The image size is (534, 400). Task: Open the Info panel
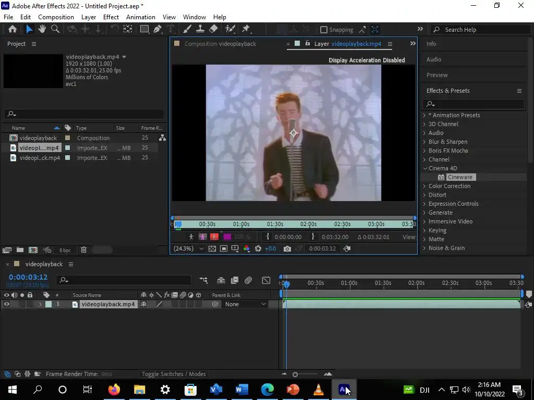click(431, 44)
